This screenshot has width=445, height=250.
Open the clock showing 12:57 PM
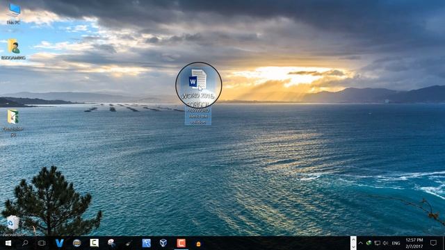coord(414,243)
